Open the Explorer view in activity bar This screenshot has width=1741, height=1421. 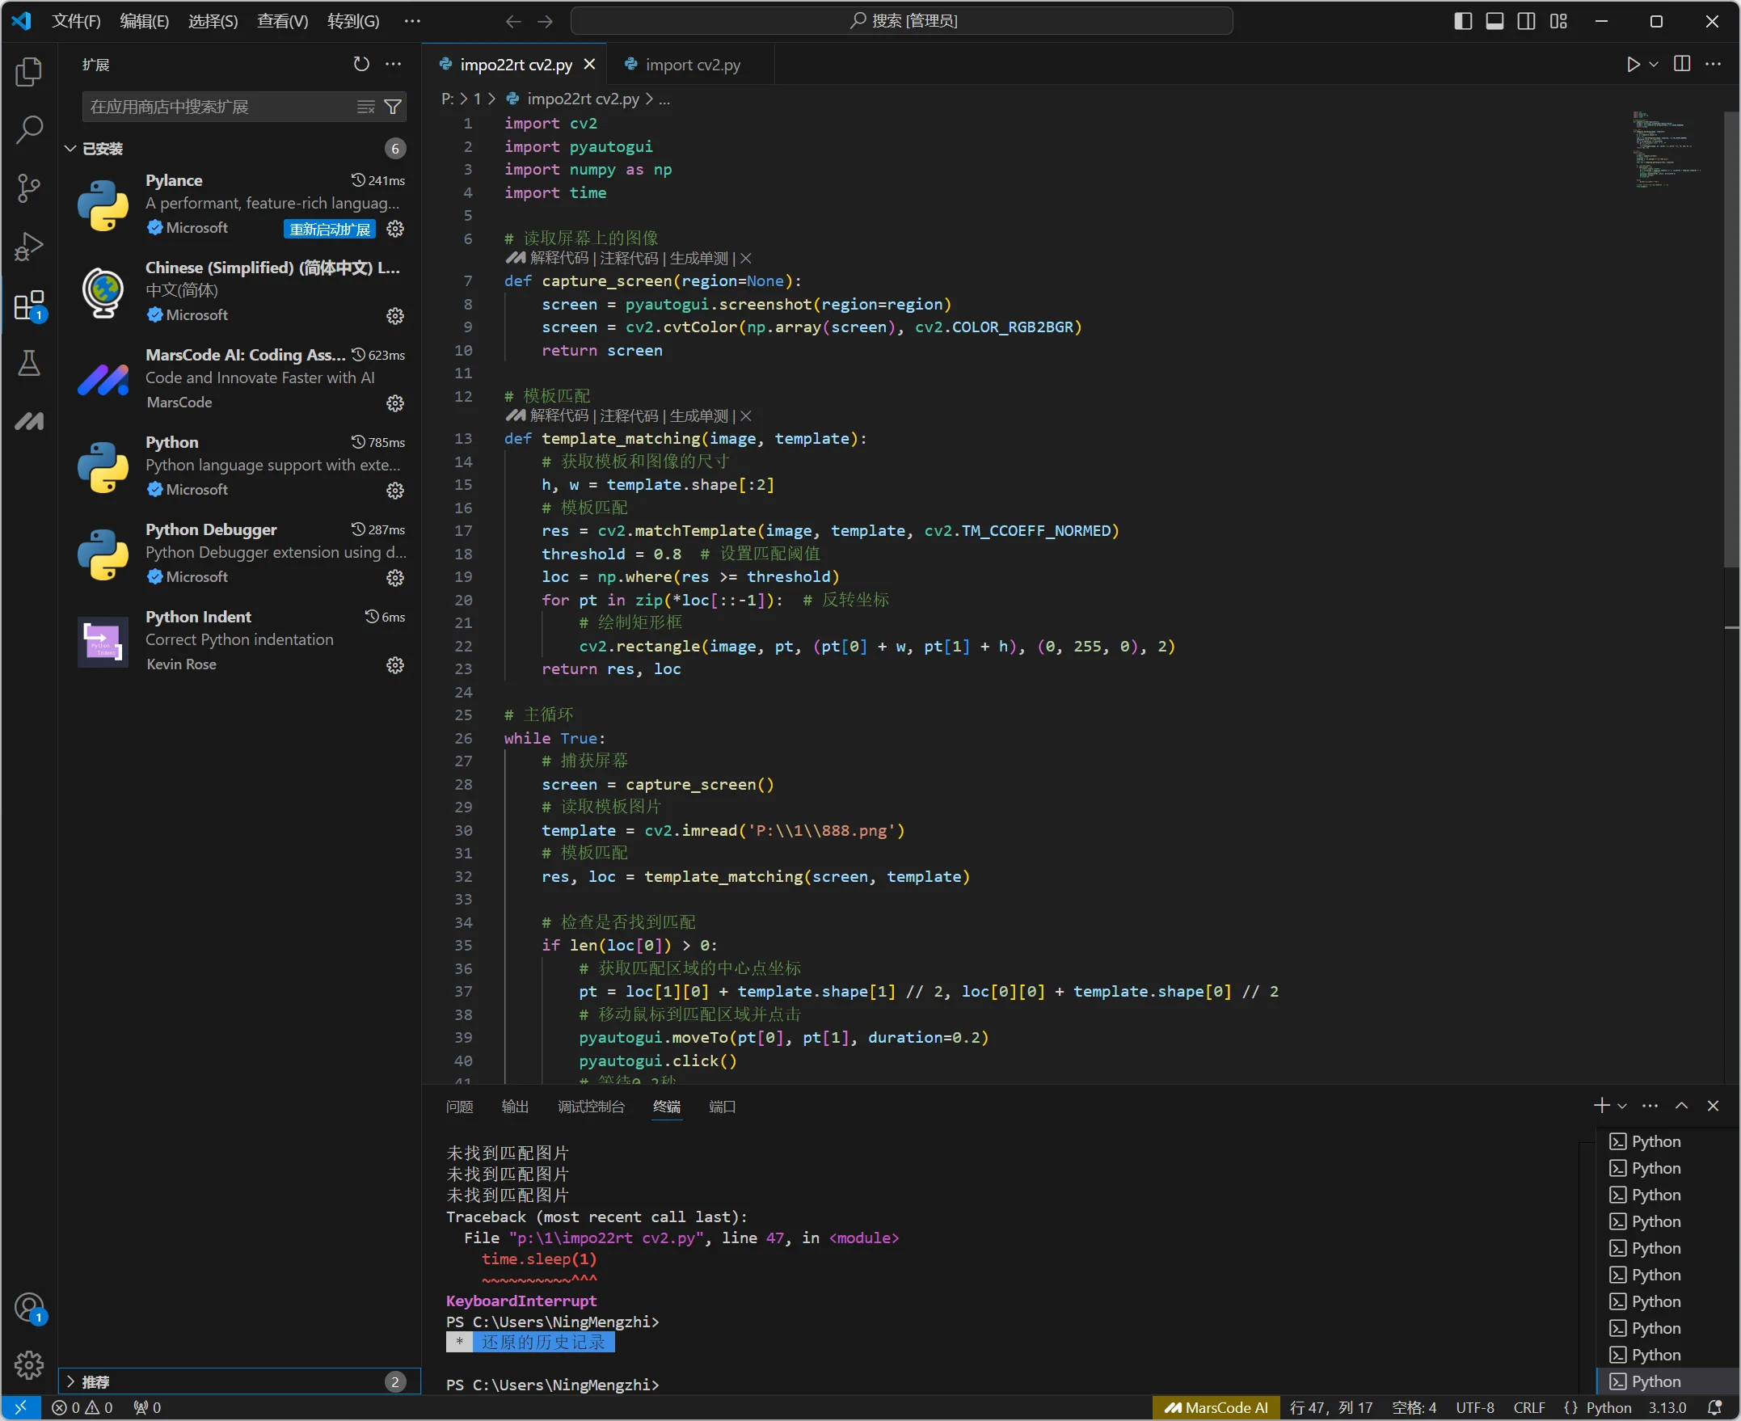click(29, 72)
